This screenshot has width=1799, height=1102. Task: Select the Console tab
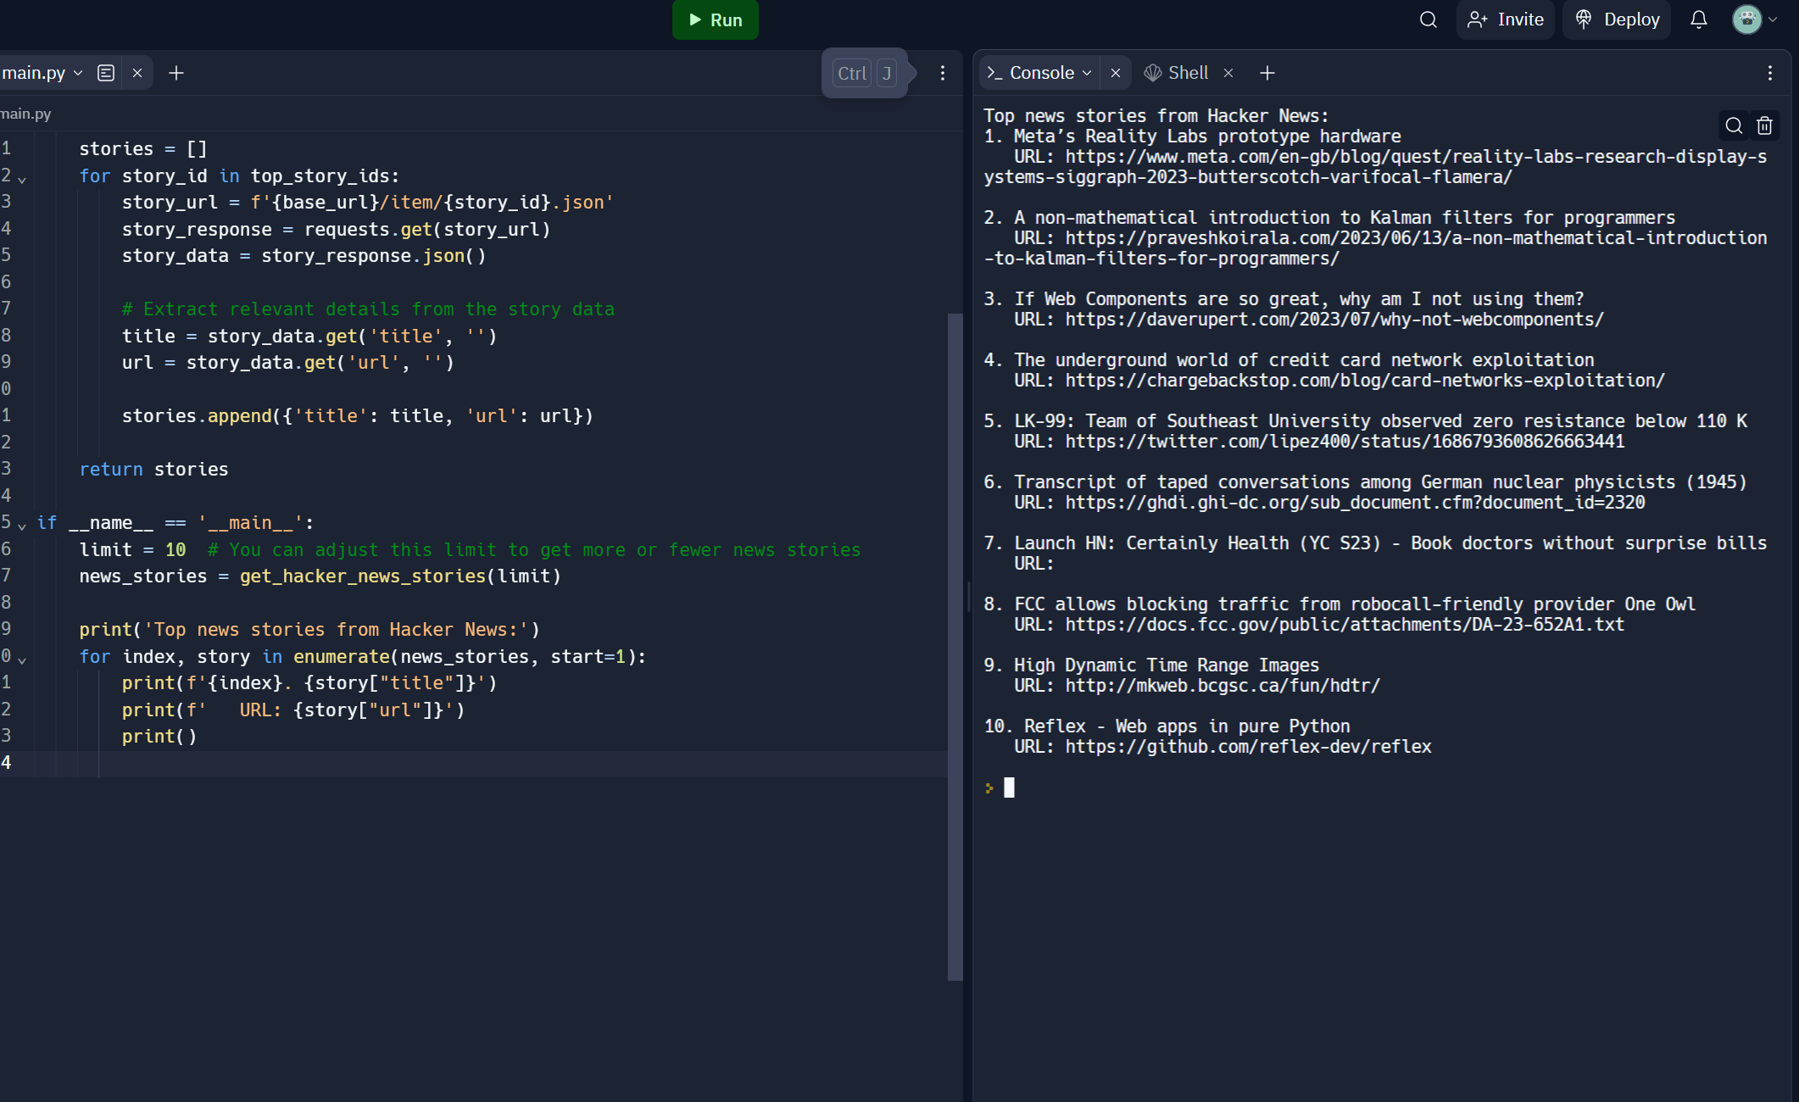(1041, 73)
